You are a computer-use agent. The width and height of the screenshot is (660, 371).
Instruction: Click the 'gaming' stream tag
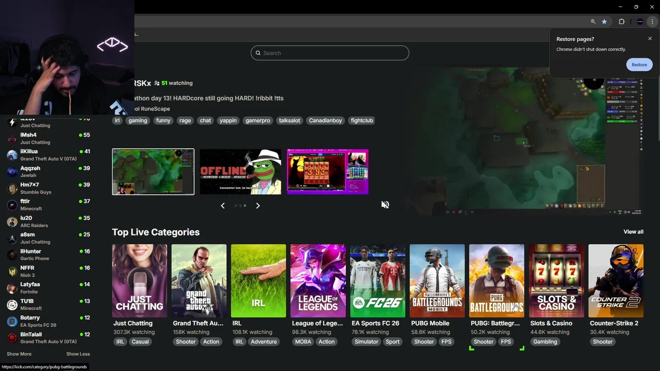coord(138,121)
